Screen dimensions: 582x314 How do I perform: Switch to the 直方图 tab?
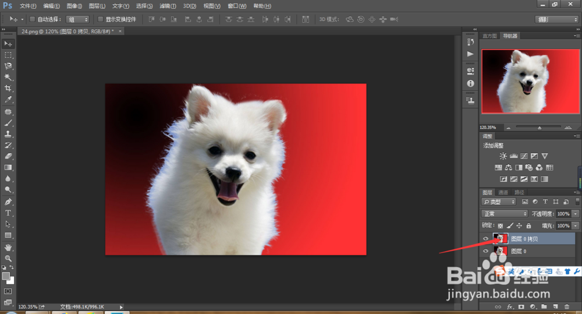coord(489,36)
